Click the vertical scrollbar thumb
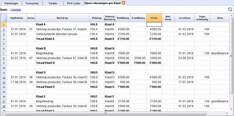This screenshot has height=116, width=234. 231,56
